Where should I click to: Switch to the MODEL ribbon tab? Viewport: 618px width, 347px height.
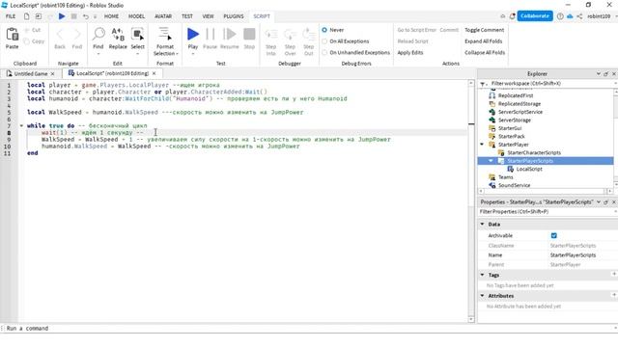[x=136, y=16]
